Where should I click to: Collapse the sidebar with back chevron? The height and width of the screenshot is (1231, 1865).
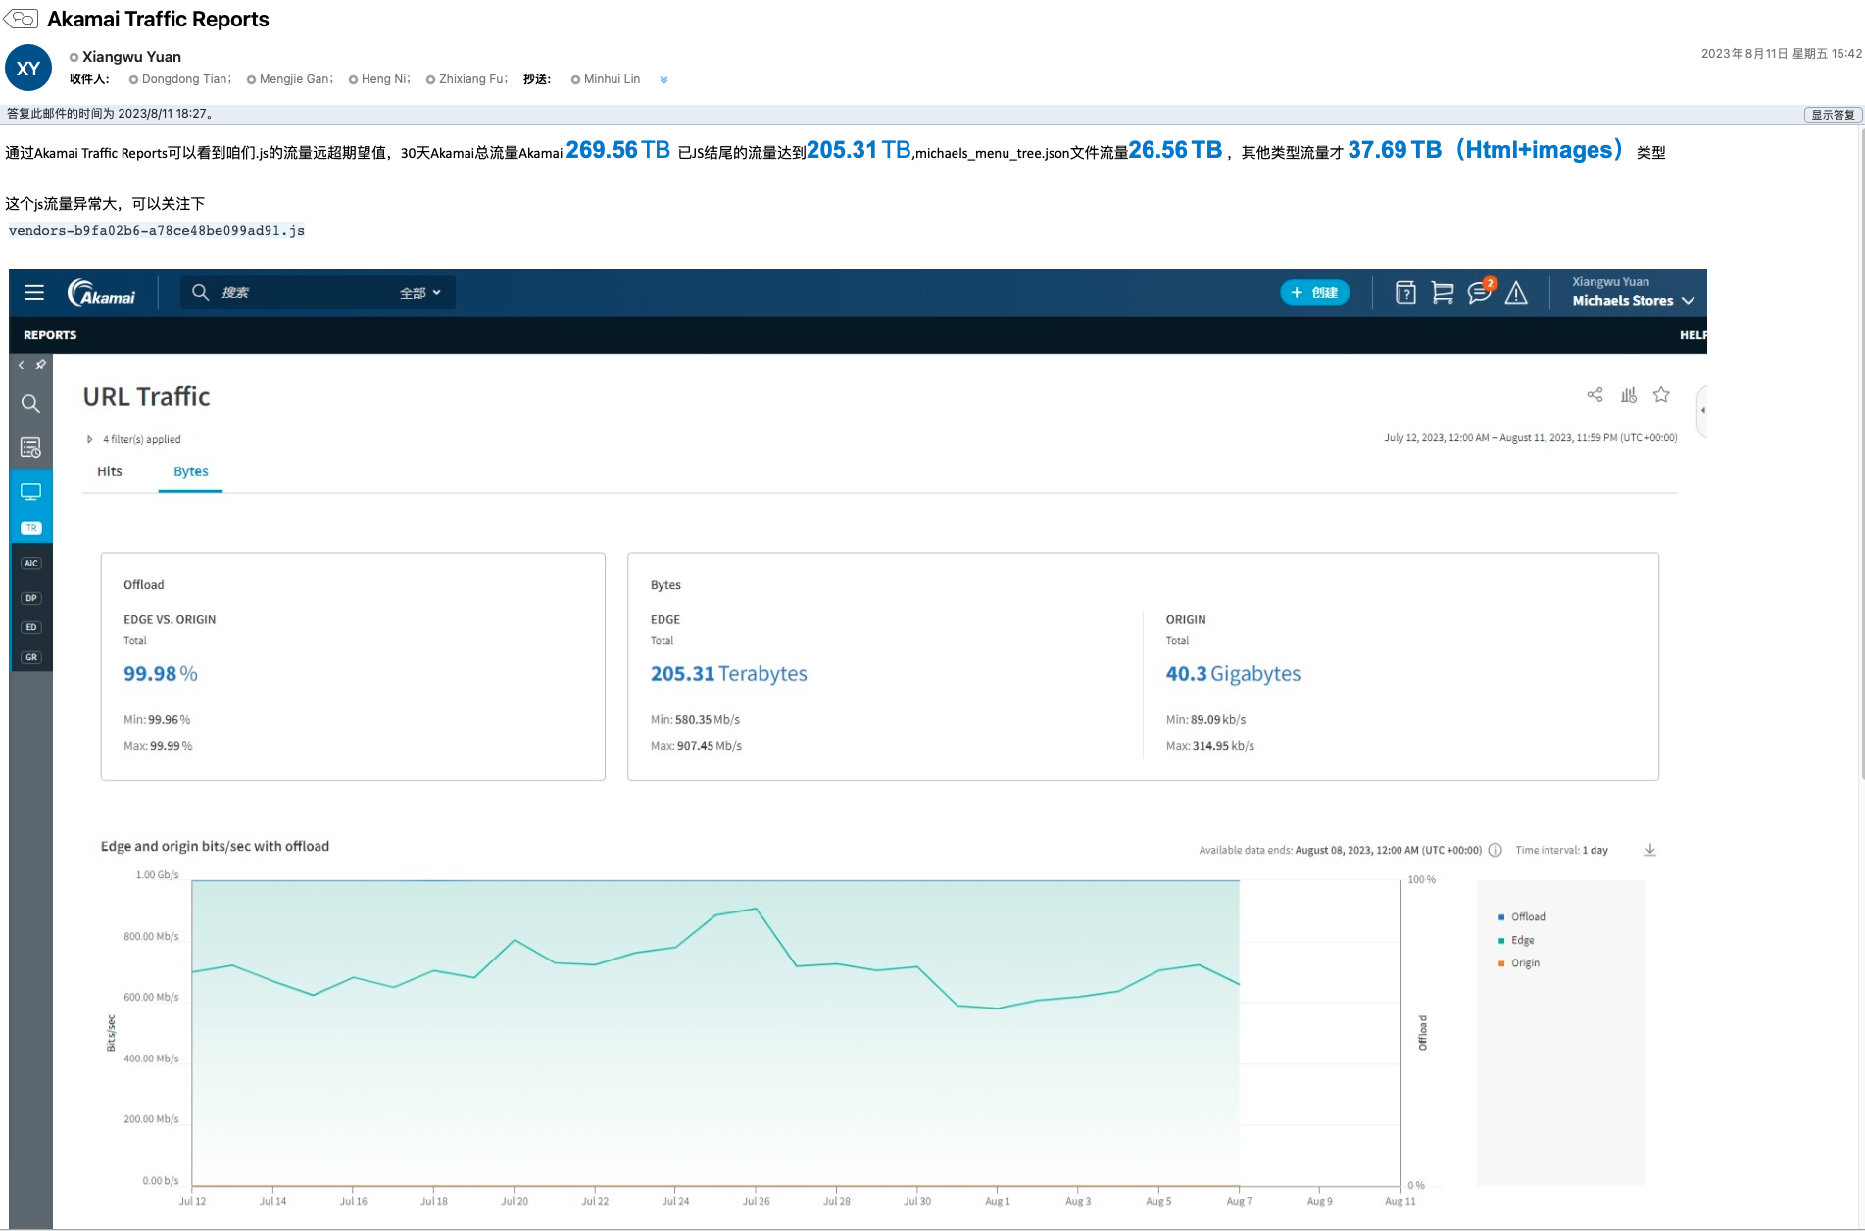click(22, 365)
